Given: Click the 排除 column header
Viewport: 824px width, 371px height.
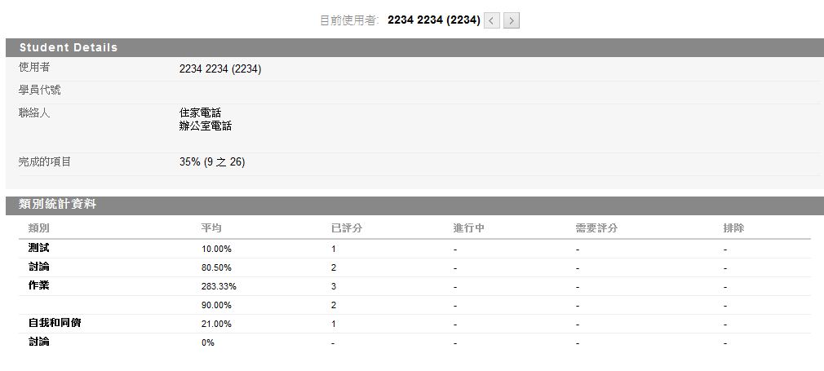Looking at the screenshot, I should click(733, 228).
